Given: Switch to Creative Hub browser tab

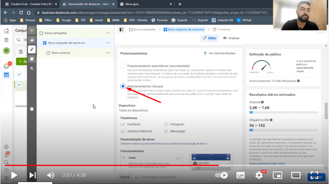Looking at the screenshot, I should tap(31, 4).
